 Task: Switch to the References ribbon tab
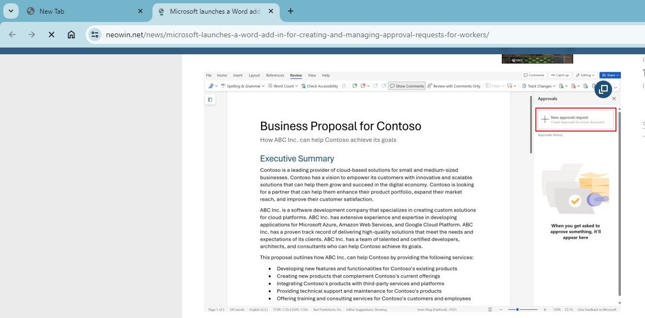tap(275, 75)
